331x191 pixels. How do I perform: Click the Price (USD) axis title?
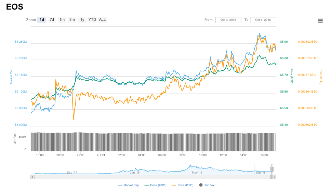coord(292,77)
